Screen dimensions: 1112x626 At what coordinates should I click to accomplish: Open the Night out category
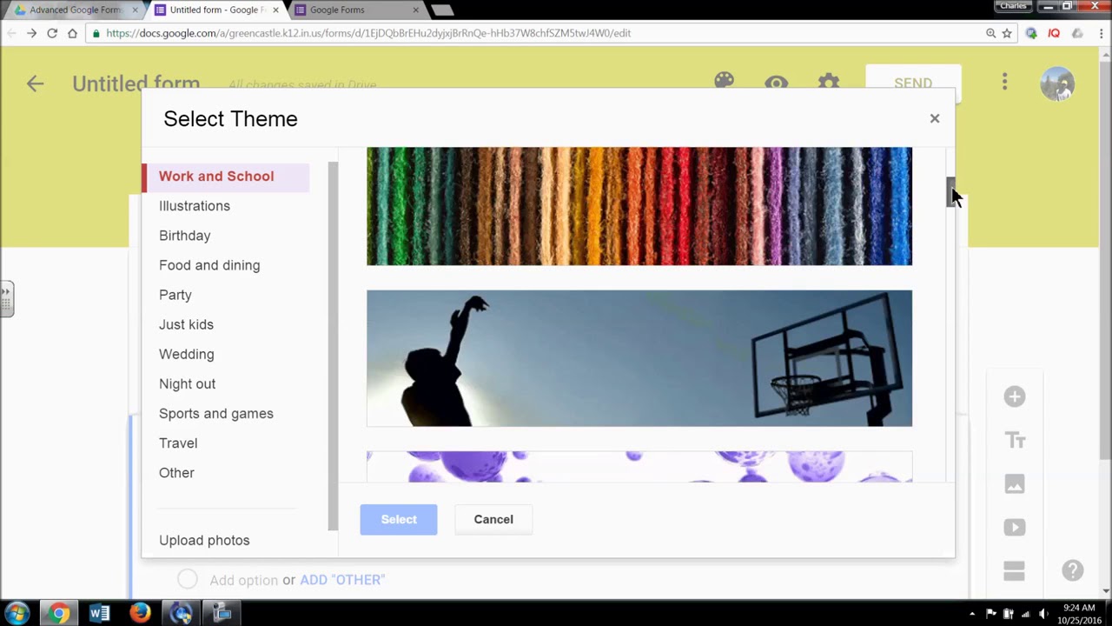click(x=188, y=383)
